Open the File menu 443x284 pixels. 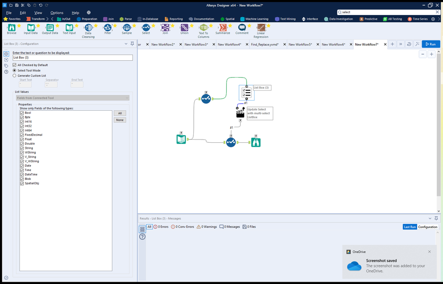coord(9,13)
